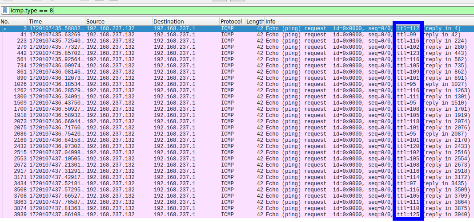474x222 pixels.
Task: Sort packets by the Time column header
Action: [x=56, y=22]
